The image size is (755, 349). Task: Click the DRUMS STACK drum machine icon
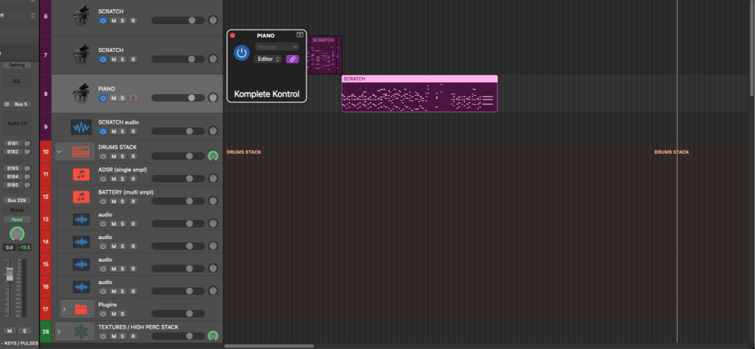click(x=81, y=152)
